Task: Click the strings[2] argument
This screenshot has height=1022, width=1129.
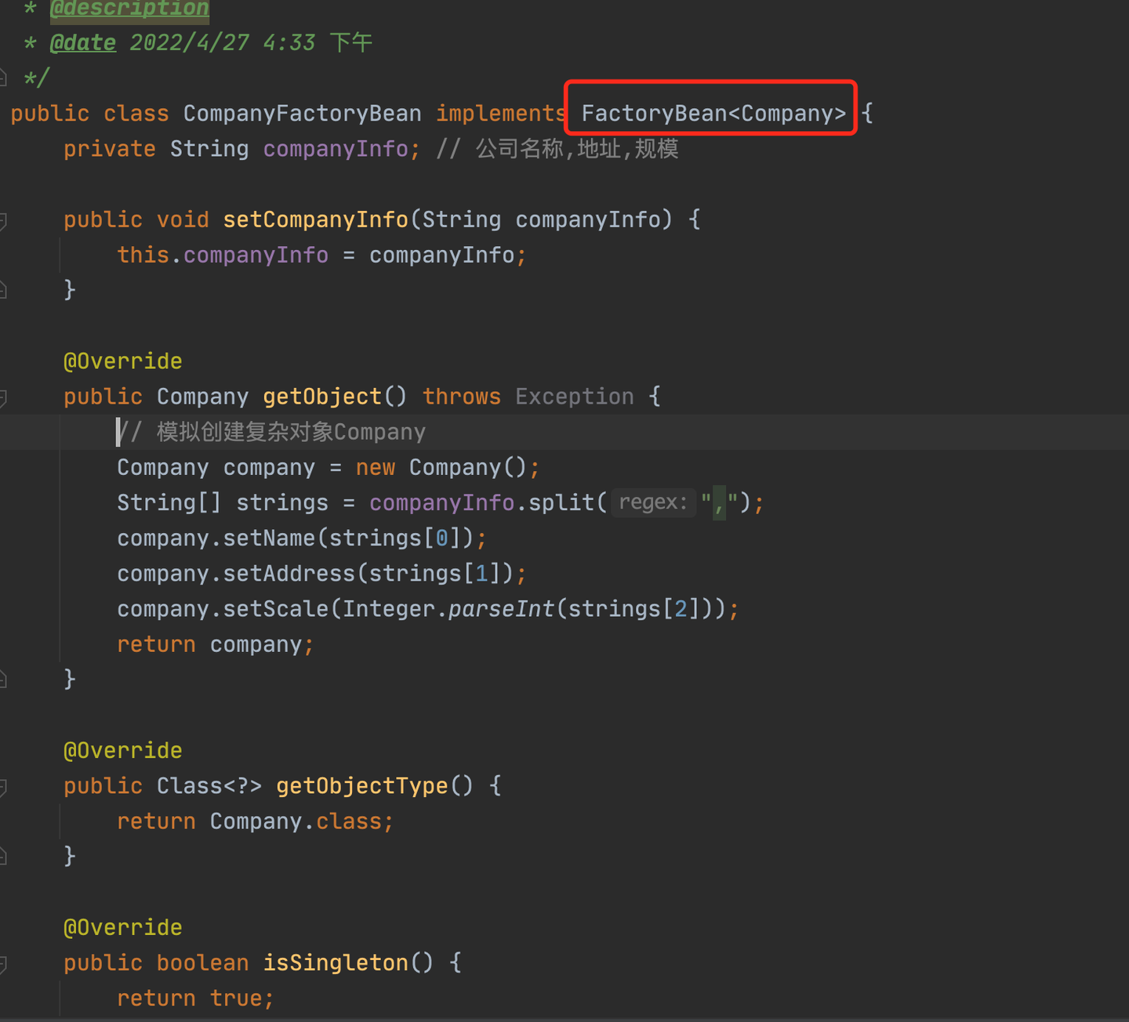Action: click(633, 609)
